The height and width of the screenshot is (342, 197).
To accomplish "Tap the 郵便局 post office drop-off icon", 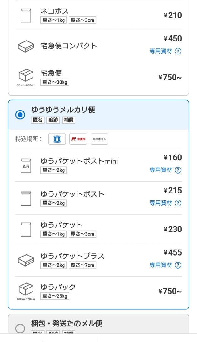I will coord(78,139).
